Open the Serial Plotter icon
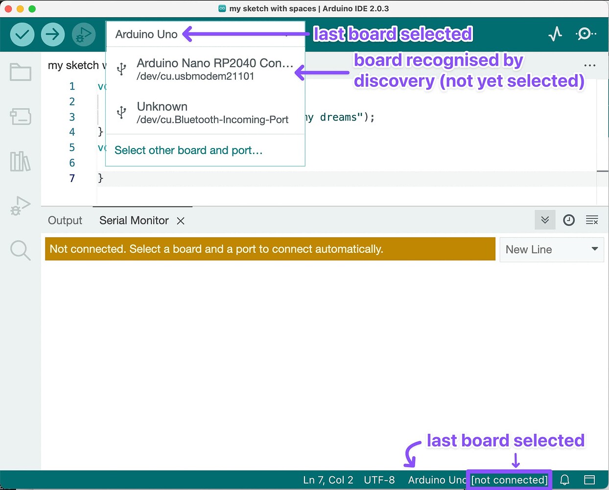 (x=555, y=34)
